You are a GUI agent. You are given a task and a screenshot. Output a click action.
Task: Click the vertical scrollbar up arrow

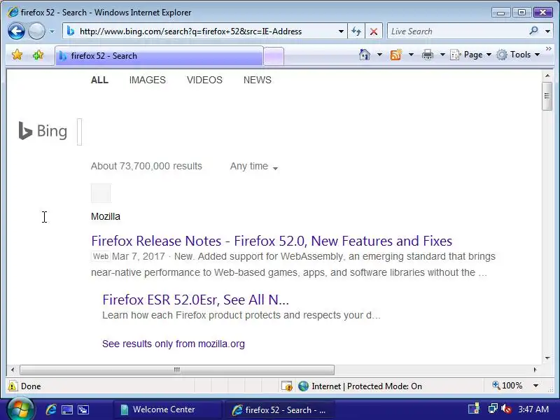(547, 76)
